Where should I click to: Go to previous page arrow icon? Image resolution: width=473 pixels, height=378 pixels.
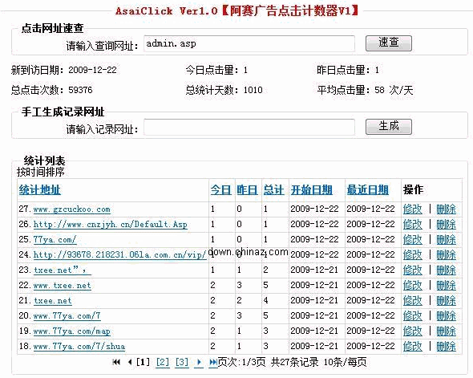130,362
